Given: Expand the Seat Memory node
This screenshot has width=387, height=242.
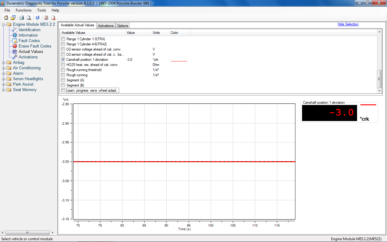Looking at the screenshot, I should pos(4,90).
